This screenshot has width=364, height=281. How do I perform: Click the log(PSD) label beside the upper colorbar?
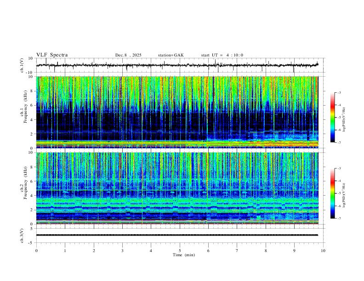[x=344, y=119]
